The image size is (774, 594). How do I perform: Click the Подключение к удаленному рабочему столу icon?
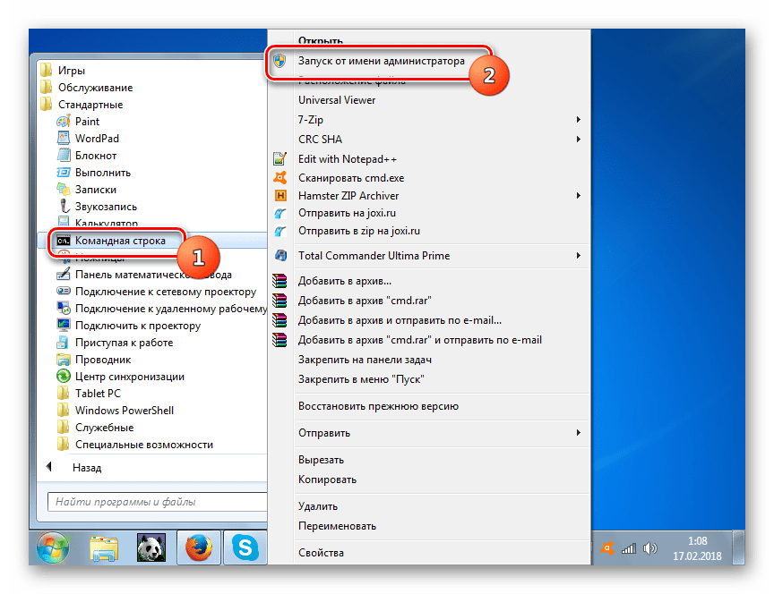point(64,308)
